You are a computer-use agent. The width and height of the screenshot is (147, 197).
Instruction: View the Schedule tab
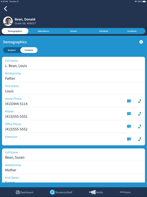pos(104,31)
